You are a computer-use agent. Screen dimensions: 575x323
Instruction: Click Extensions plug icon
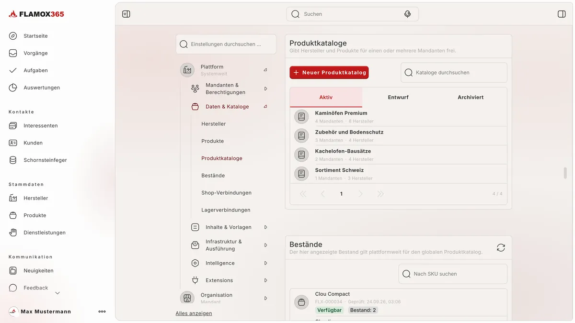coord(195,280)
